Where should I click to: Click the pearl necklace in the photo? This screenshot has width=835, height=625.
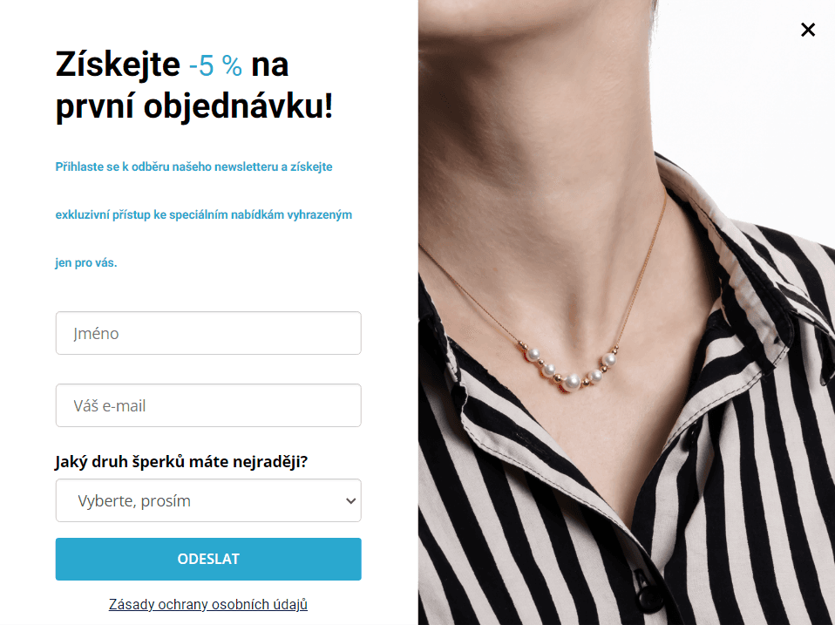(x=569, y=367)
